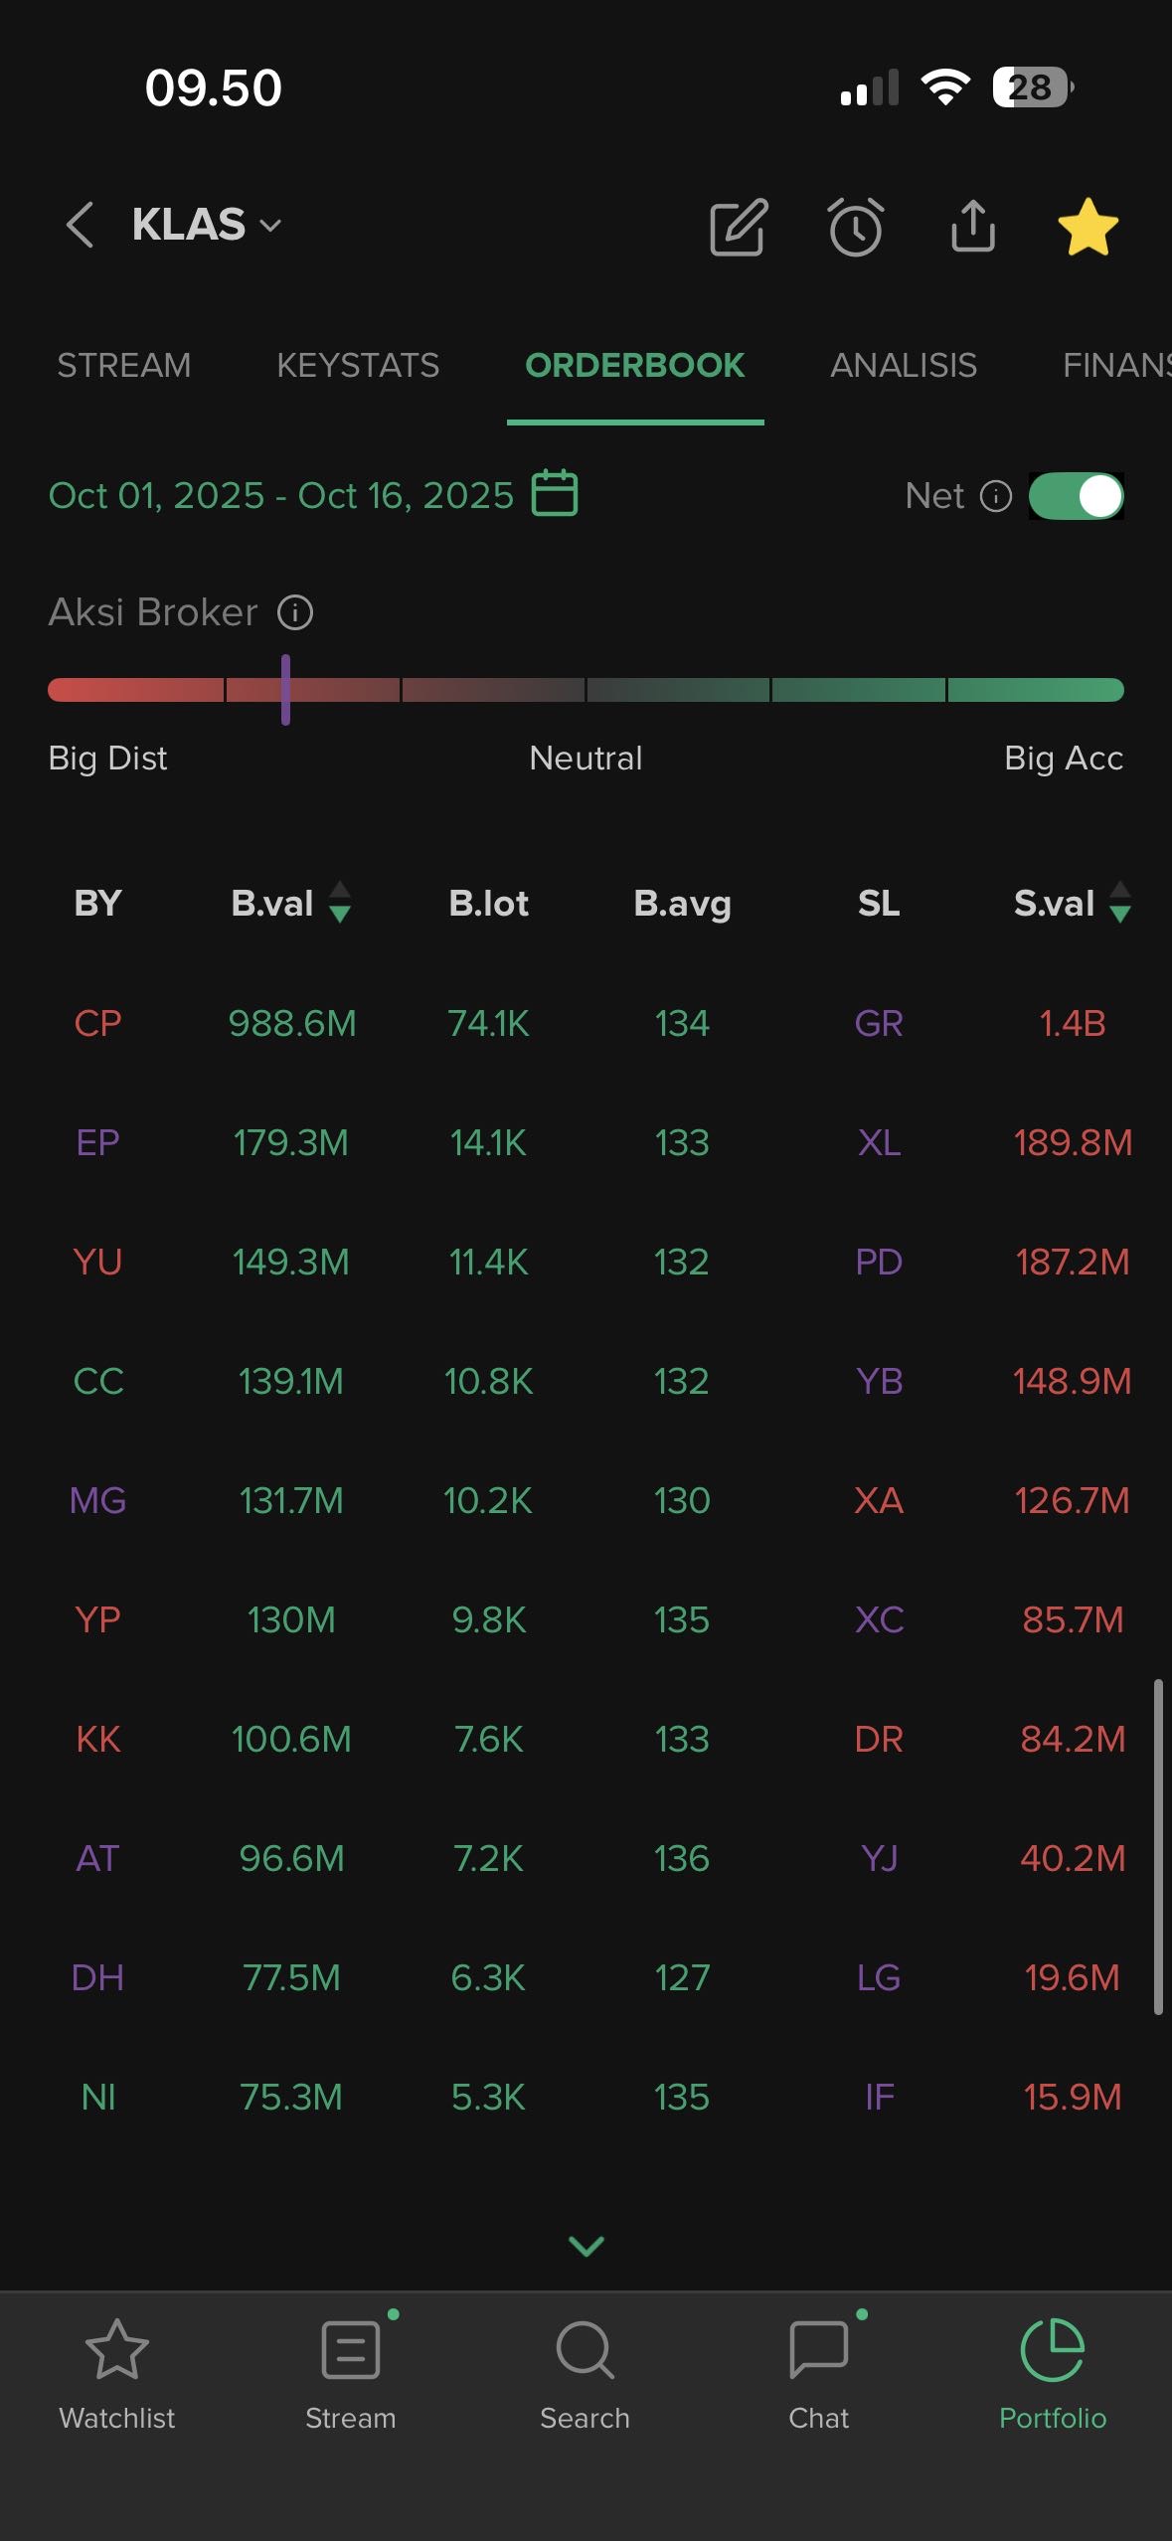Open the note edit icon
Viewport: 1172px width, 2541px height.
pos(739,227)
